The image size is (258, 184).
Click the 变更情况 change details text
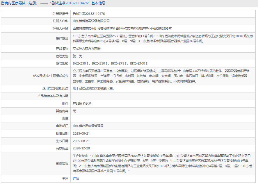163,163
